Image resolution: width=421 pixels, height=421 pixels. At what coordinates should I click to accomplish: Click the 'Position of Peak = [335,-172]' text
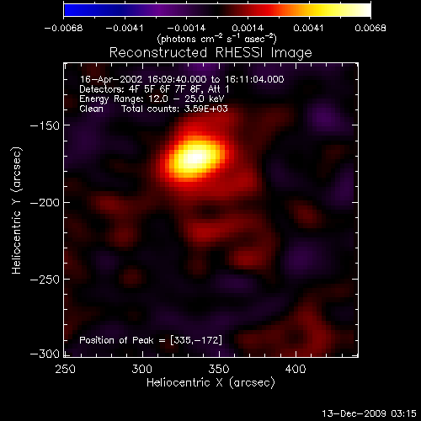pos(151,340)
